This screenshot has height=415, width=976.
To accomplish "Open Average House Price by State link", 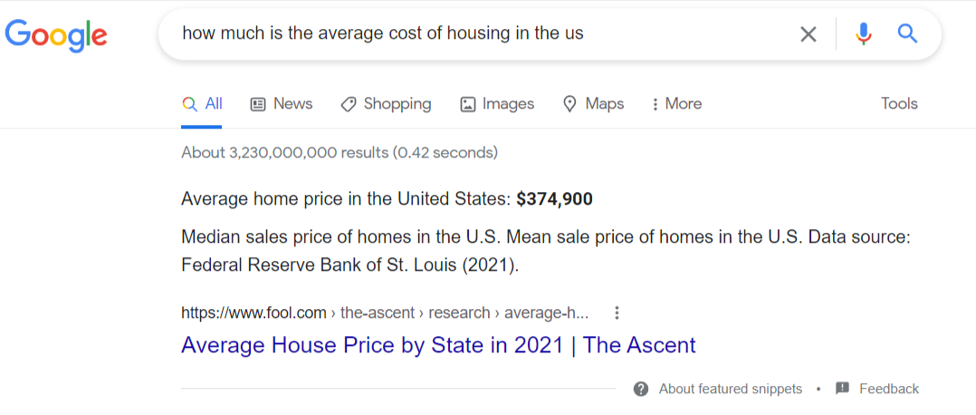I will 438,345.
